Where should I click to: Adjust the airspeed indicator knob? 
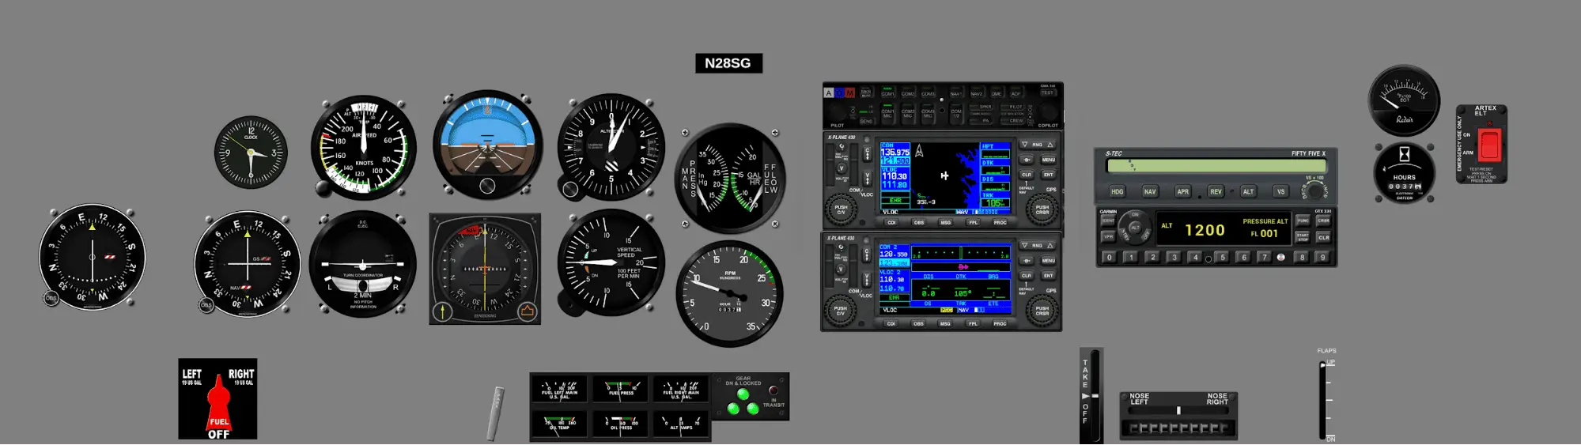coord(323,188)
